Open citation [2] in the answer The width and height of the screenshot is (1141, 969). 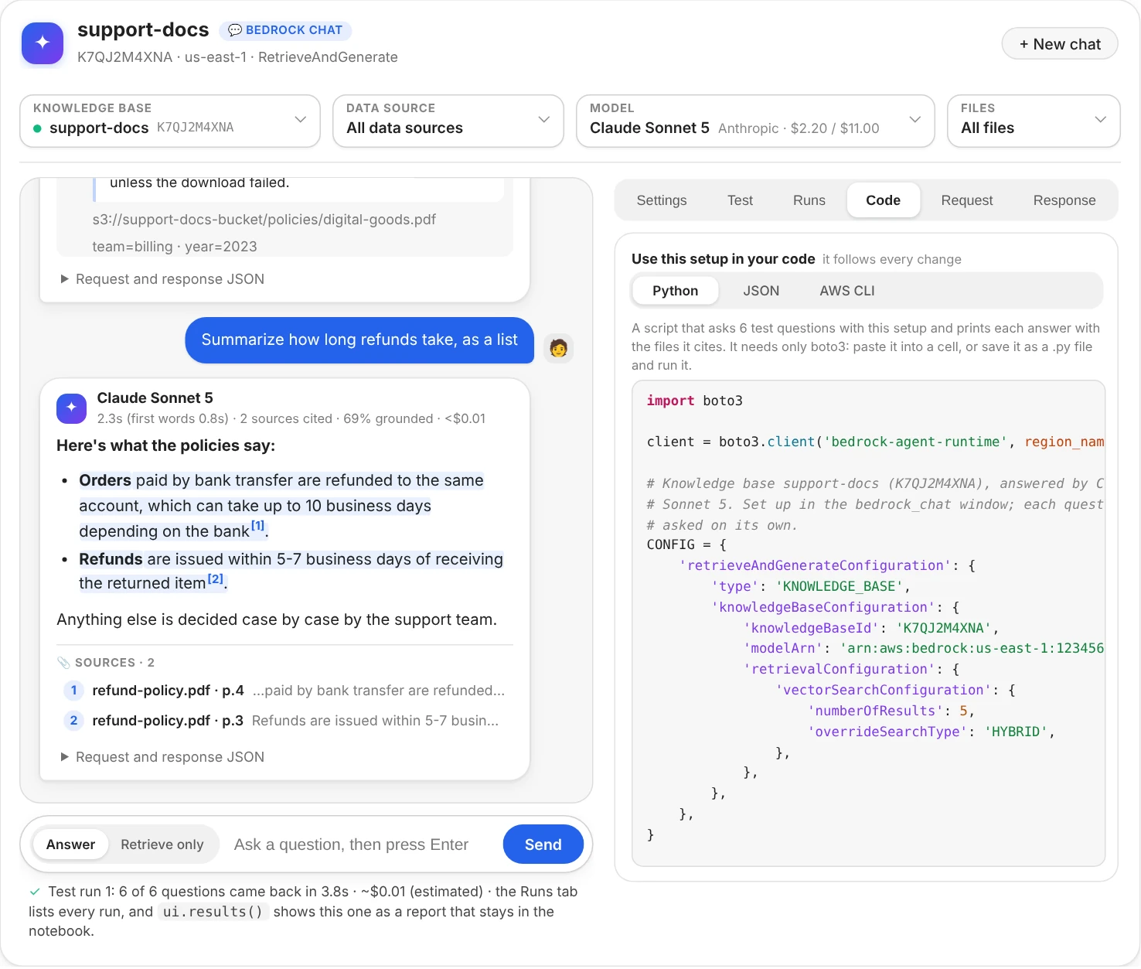[x=216, y=578]
